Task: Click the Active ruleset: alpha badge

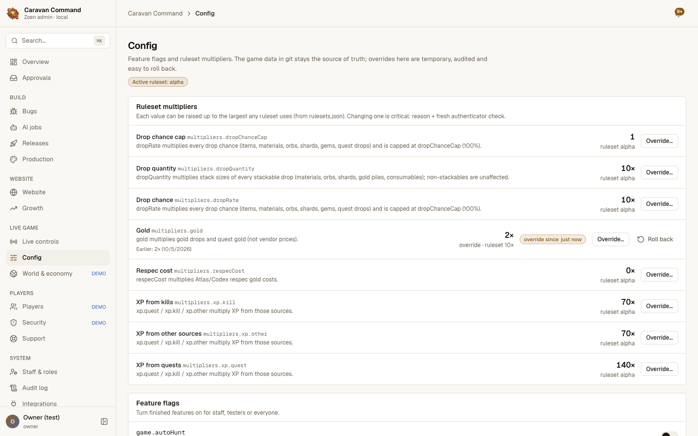Action: point(158,82)
